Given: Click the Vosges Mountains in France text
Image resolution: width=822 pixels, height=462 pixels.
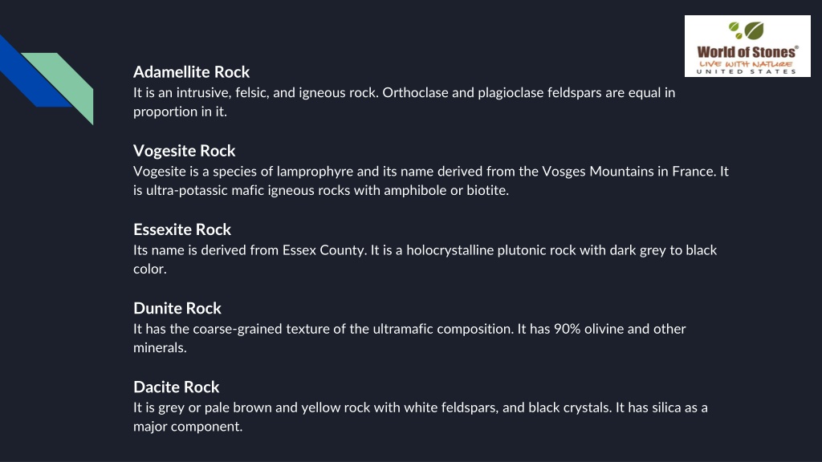Looking at the screenshot, I should (x=628, y=172).
